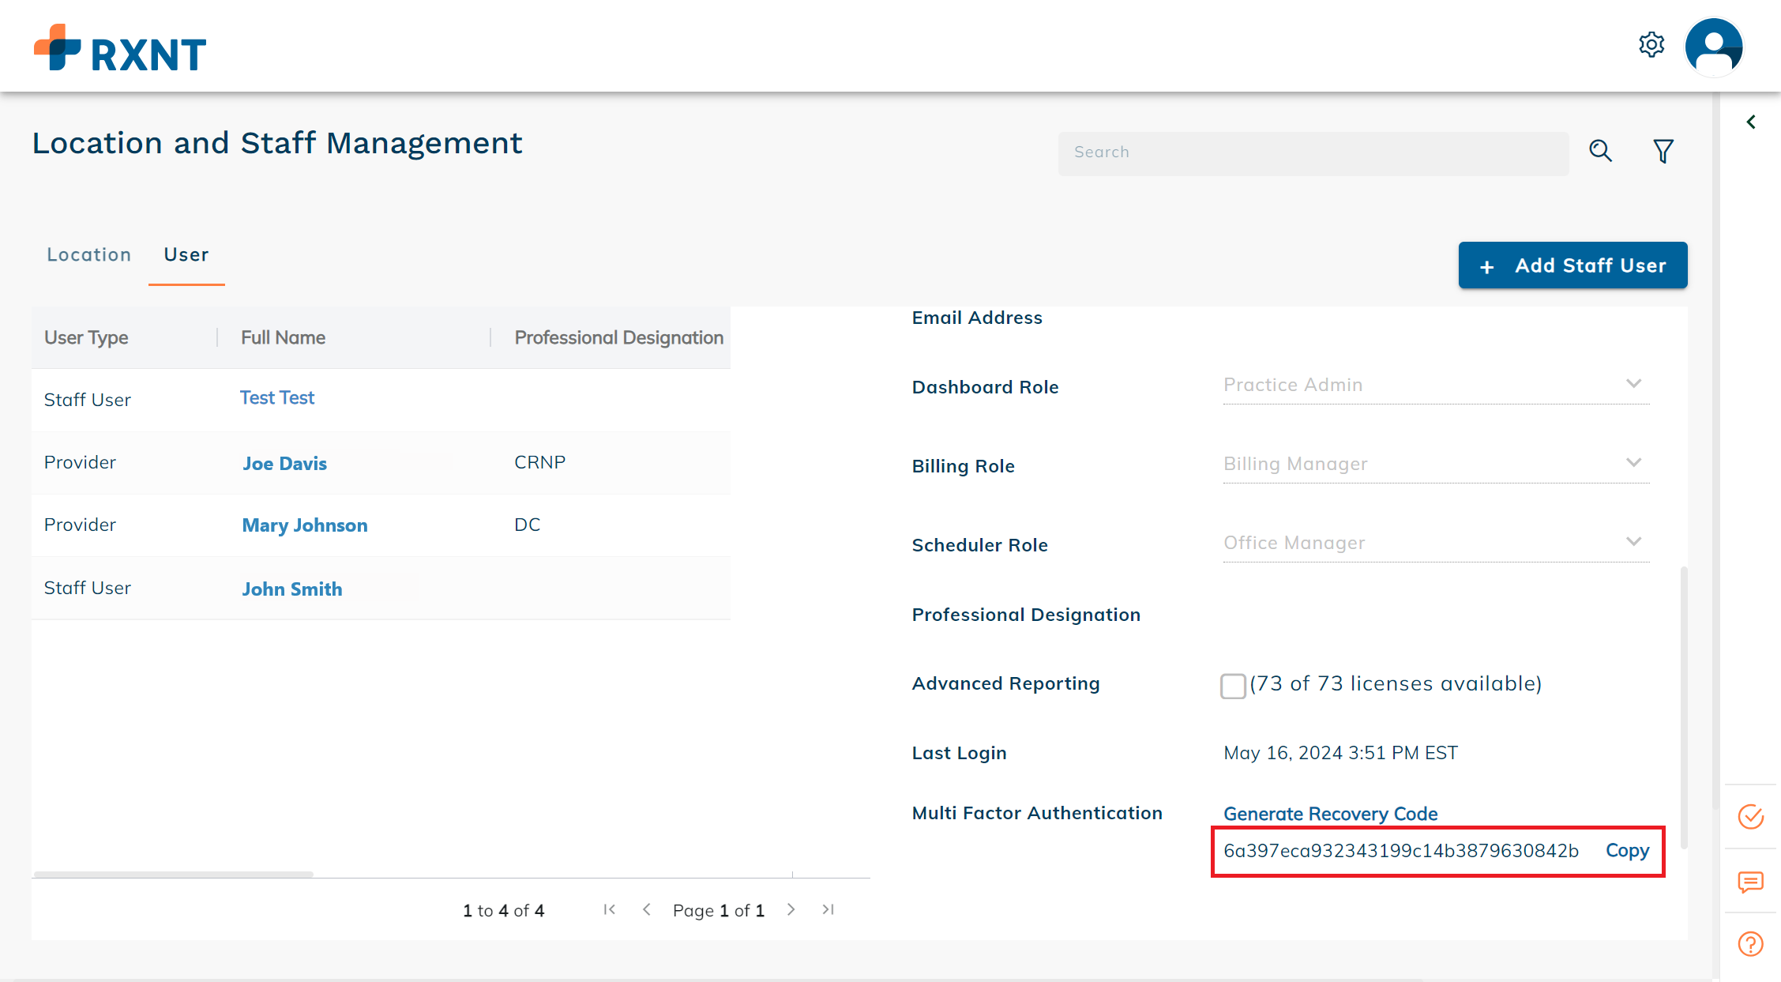The height and width of the screenshot is (982, 1781).
Task: Open the filter funnel icon
Action: [1663, 151]
